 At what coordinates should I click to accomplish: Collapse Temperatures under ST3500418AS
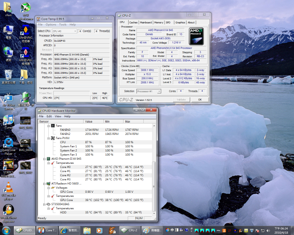coord(48,208)
